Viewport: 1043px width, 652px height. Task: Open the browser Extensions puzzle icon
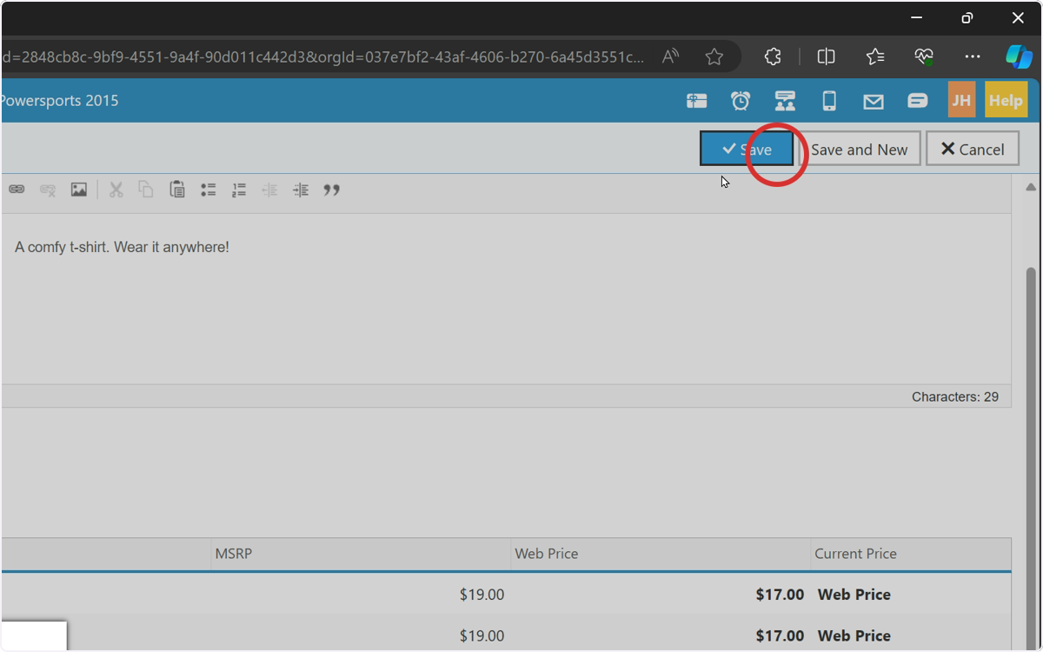773,57
